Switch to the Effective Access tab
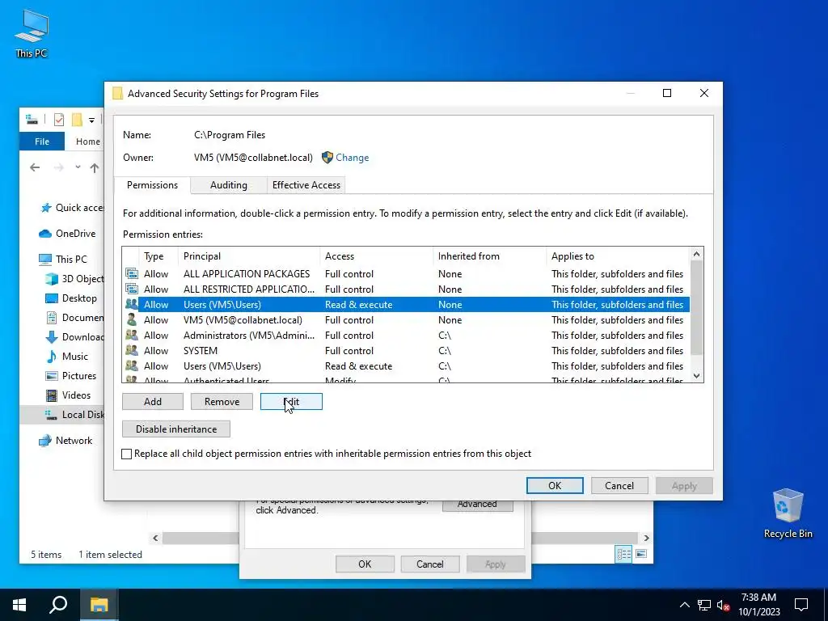The width and height of the screenshot is (828, 621). point(306,185)
